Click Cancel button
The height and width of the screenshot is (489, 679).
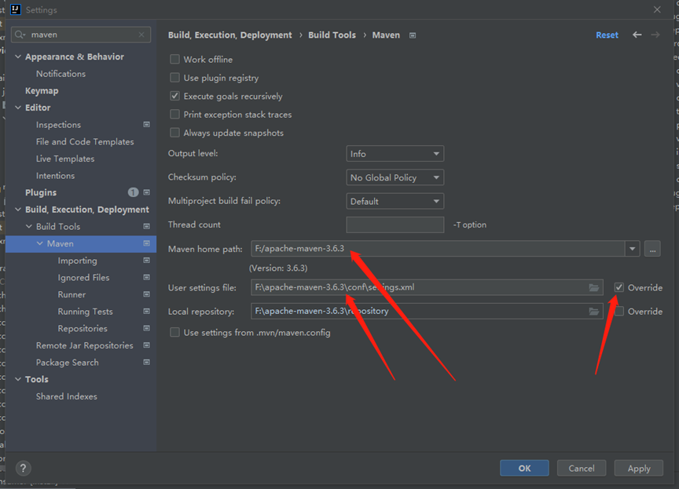click(582, 469)
